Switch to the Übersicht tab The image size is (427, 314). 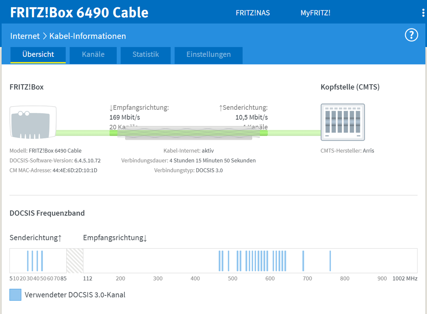38,55
